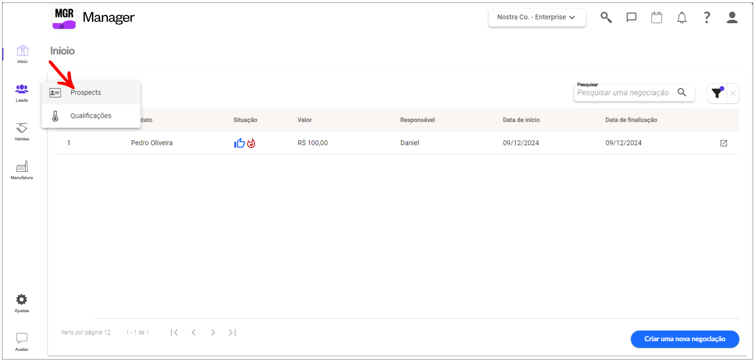The width and height of the screenshot is (756, 361).
Task: Open the user profile icon
Action: point(732,17)
